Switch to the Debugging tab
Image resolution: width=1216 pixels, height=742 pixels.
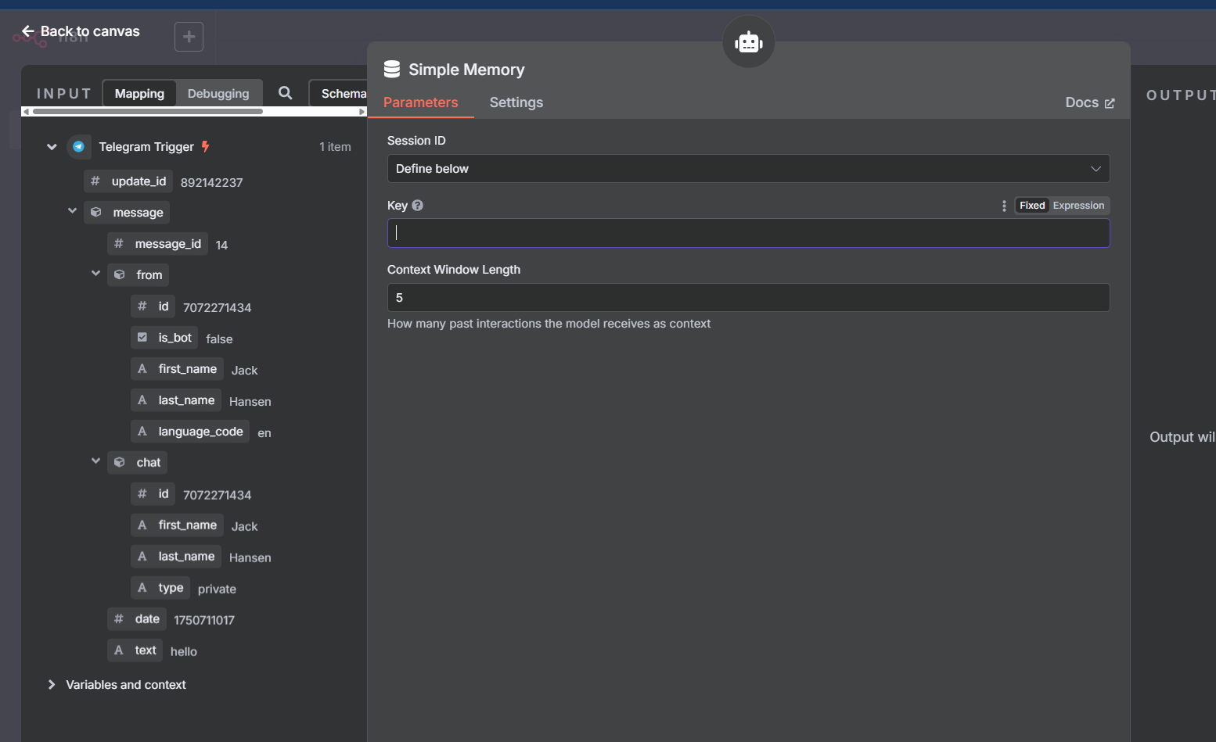pos(219,92)
